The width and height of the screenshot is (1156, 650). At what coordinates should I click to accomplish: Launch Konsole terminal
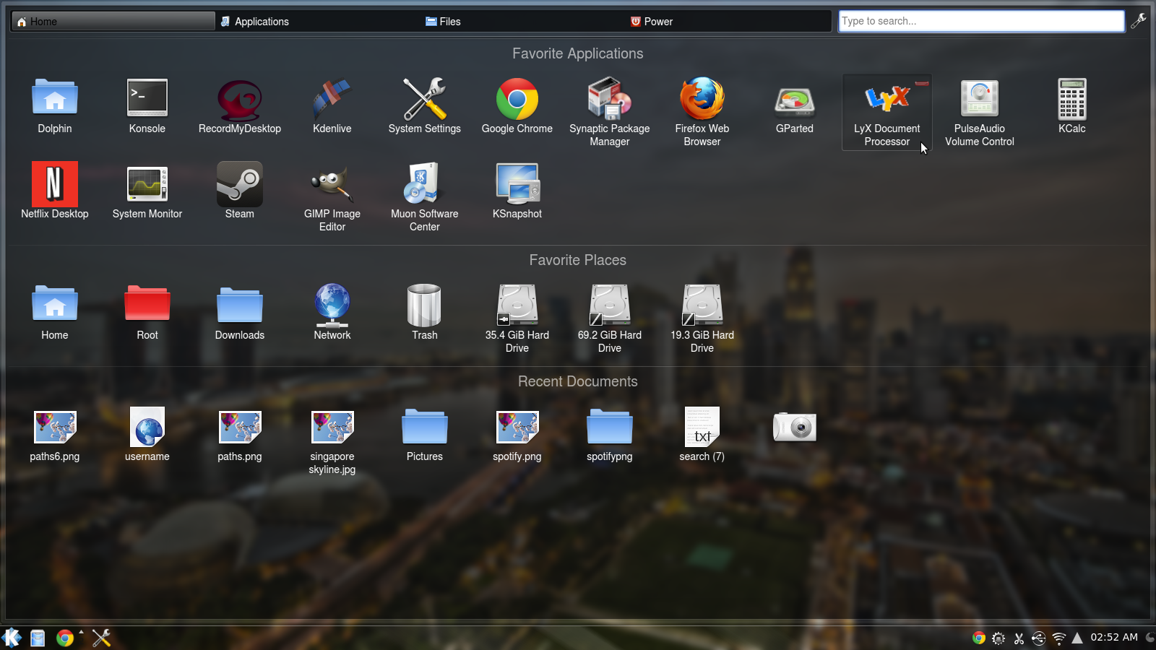tap(147, 106)
